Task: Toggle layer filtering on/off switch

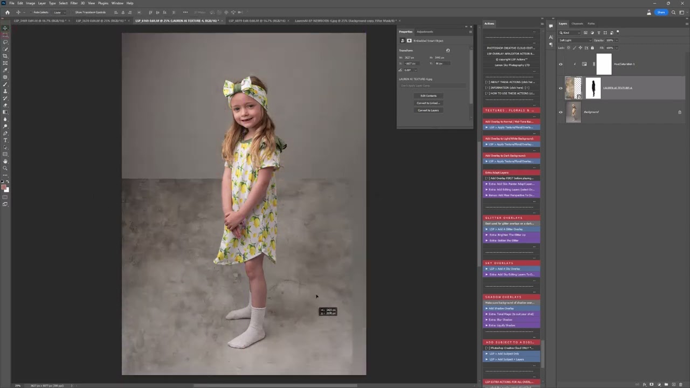Action: [618, 32]
